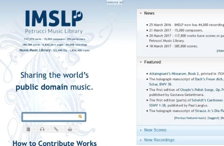
Task: Expand the New Scores section
Action: point(155,130)
